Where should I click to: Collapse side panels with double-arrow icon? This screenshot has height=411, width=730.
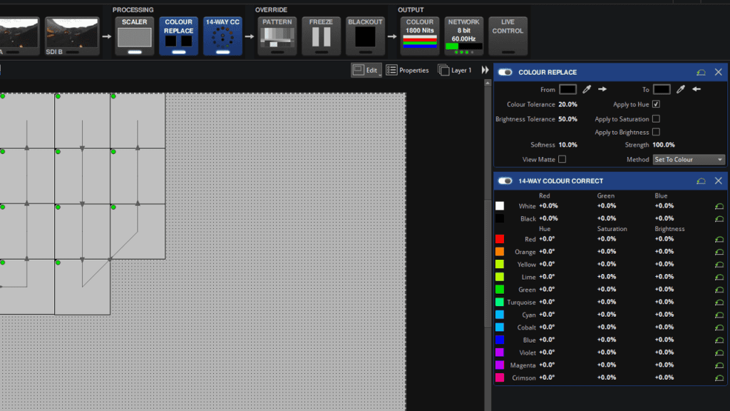pos(485,70)
